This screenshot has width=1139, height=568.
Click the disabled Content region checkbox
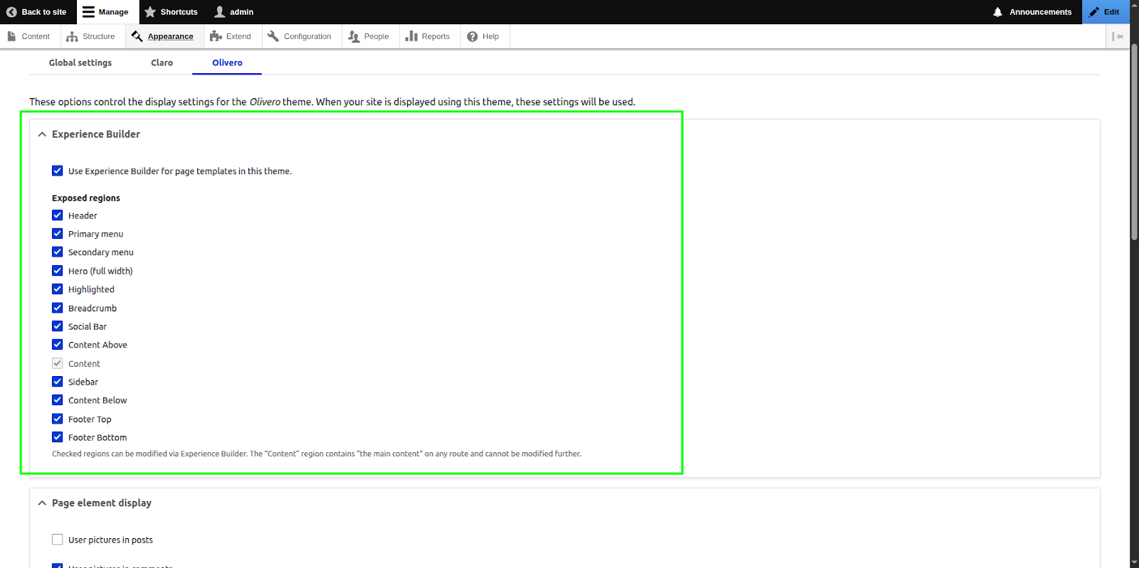click(x=58, y=363)
